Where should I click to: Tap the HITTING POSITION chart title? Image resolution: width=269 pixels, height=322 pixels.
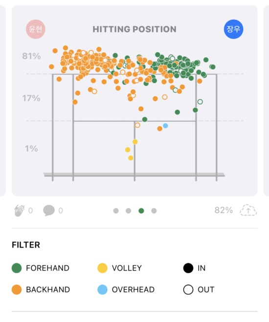tap(134, 29)
